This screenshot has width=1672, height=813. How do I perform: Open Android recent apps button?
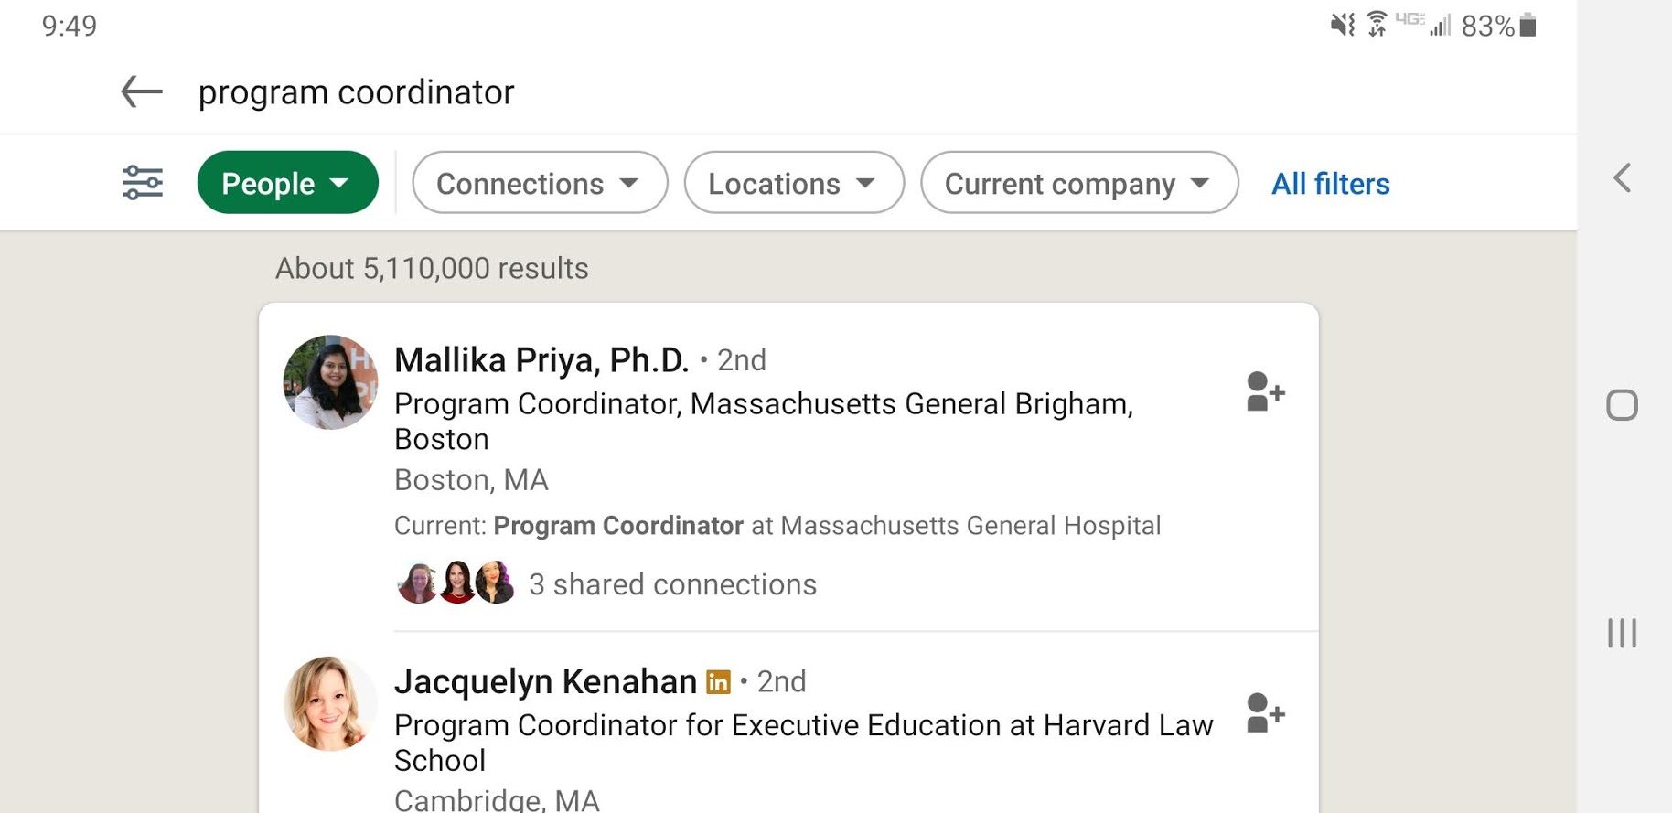coord(1622,633)
